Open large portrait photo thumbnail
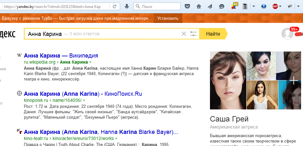The width and height of the screenshot is (303, 146). 228,80
